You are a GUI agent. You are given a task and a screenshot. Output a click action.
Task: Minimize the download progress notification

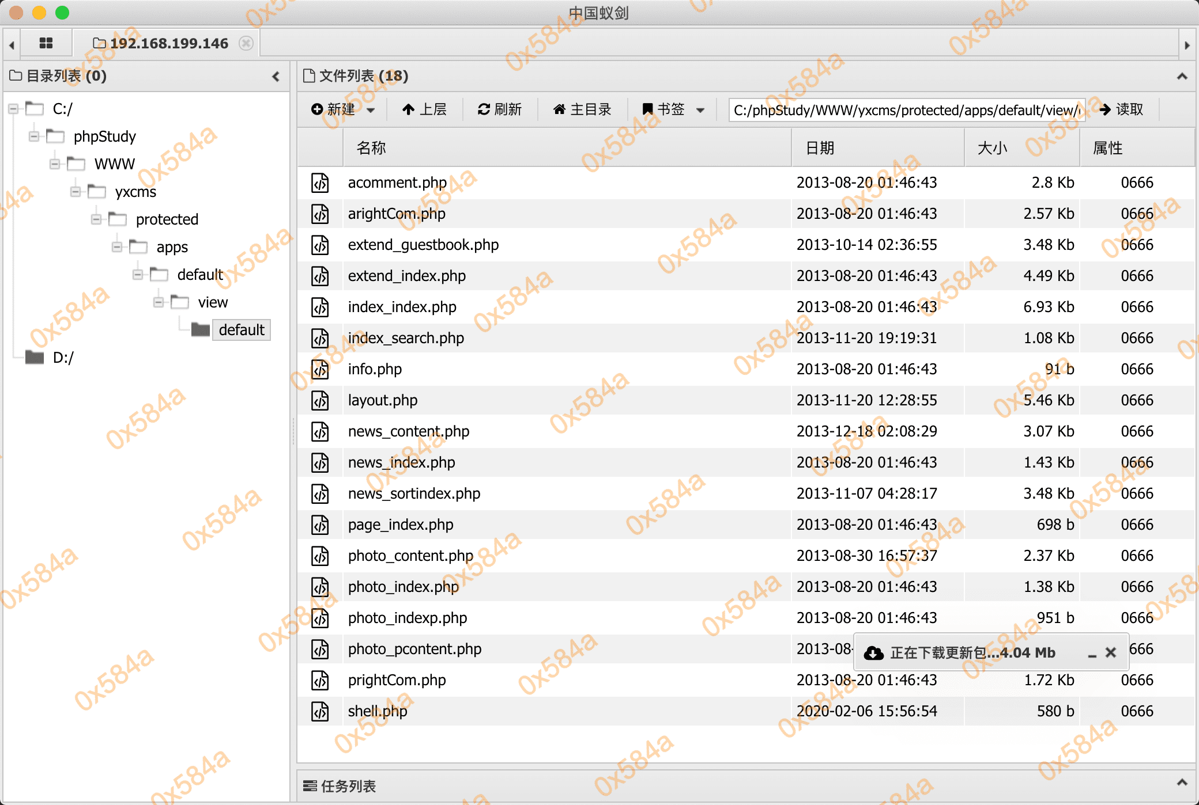click(x=1092, y=654)
